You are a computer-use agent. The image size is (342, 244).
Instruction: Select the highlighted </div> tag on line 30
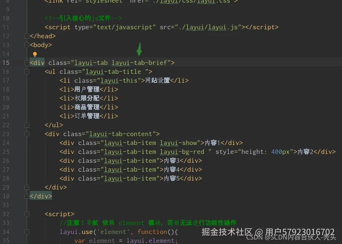coord(41,196)
